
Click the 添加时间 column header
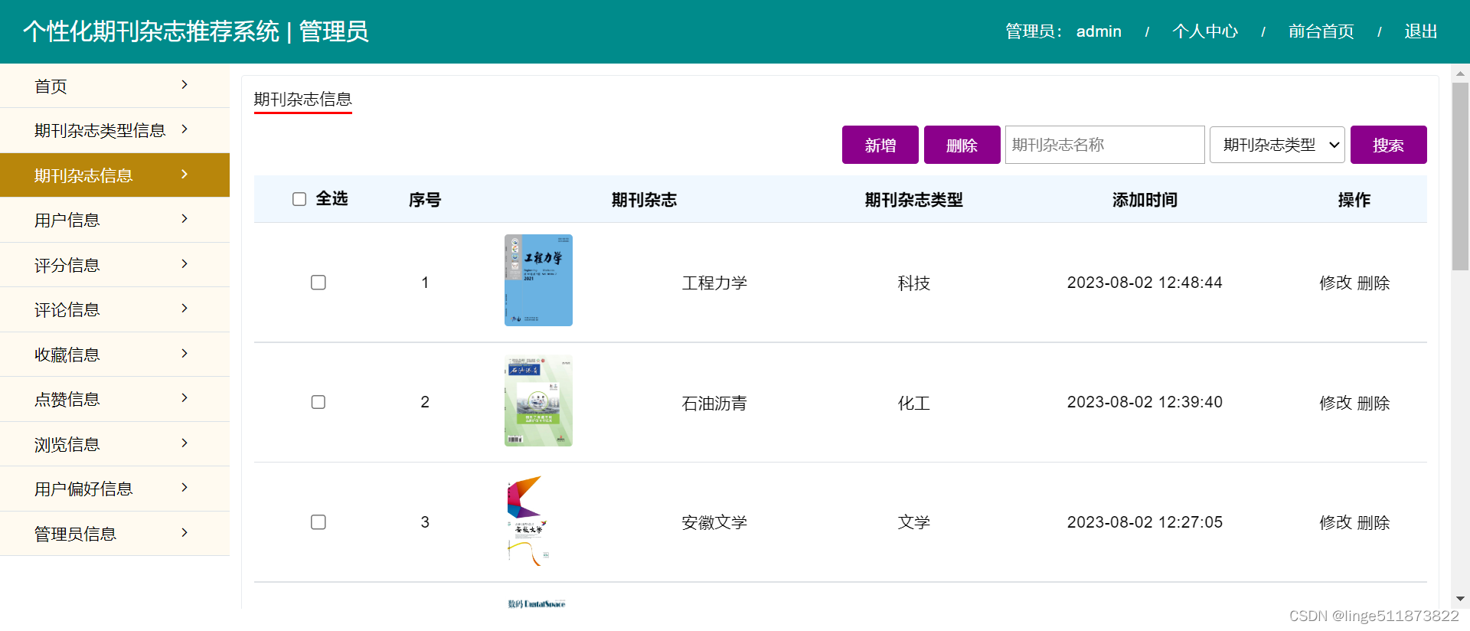click(1145, 200)
